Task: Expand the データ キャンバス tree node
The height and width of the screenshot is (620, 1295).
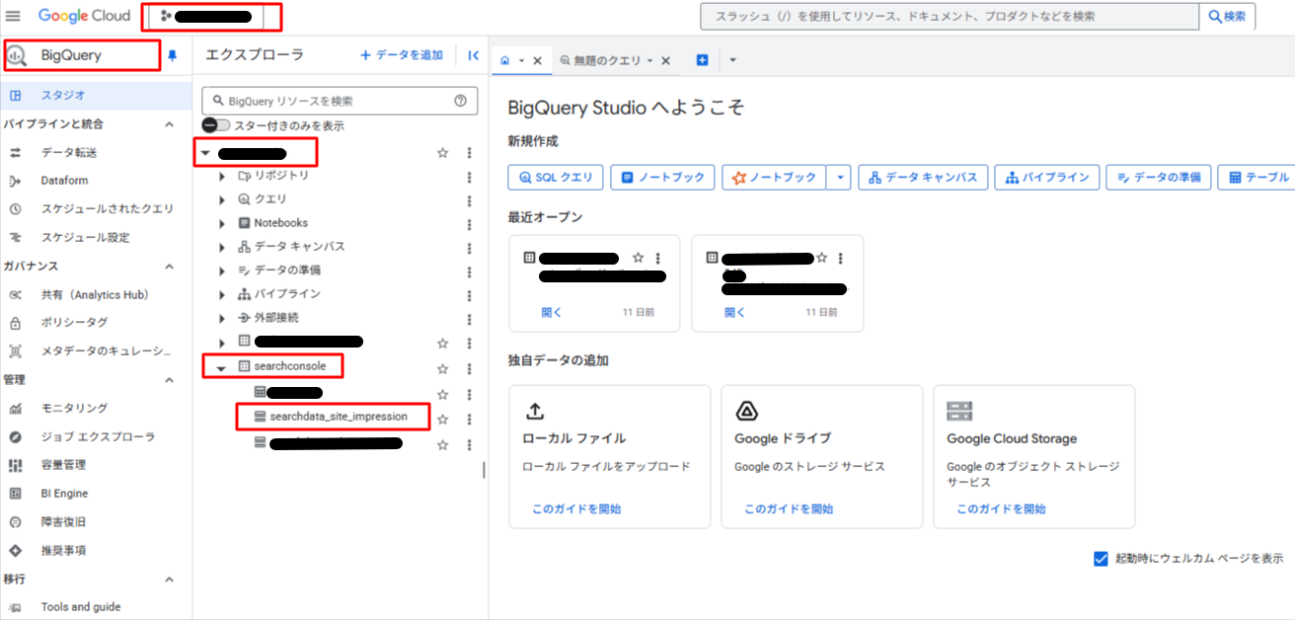Action: pyautogui.click(x=222, y=247)
